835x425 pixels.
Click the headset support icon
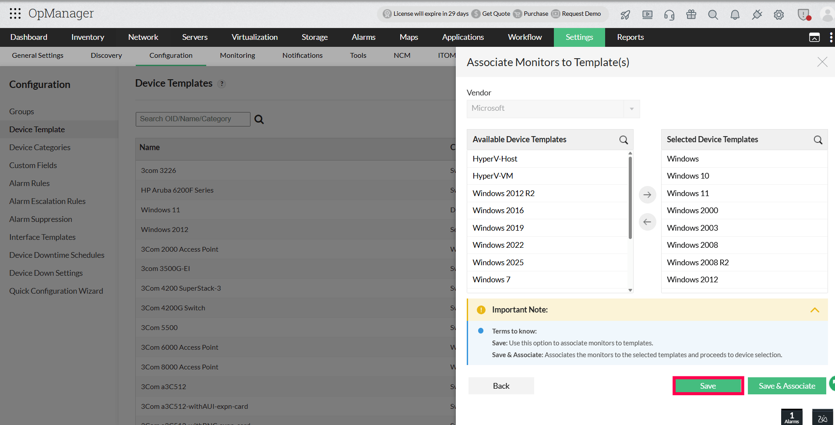(x=669, y=15)
